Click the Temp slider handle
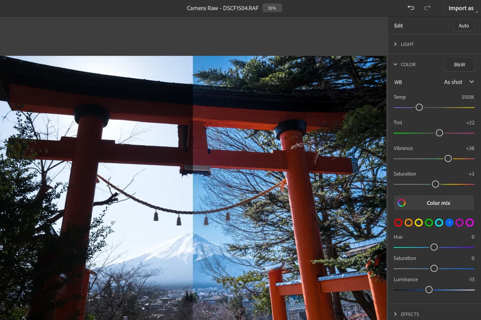This screenshot has height=320, width=481. pos(419,108)
